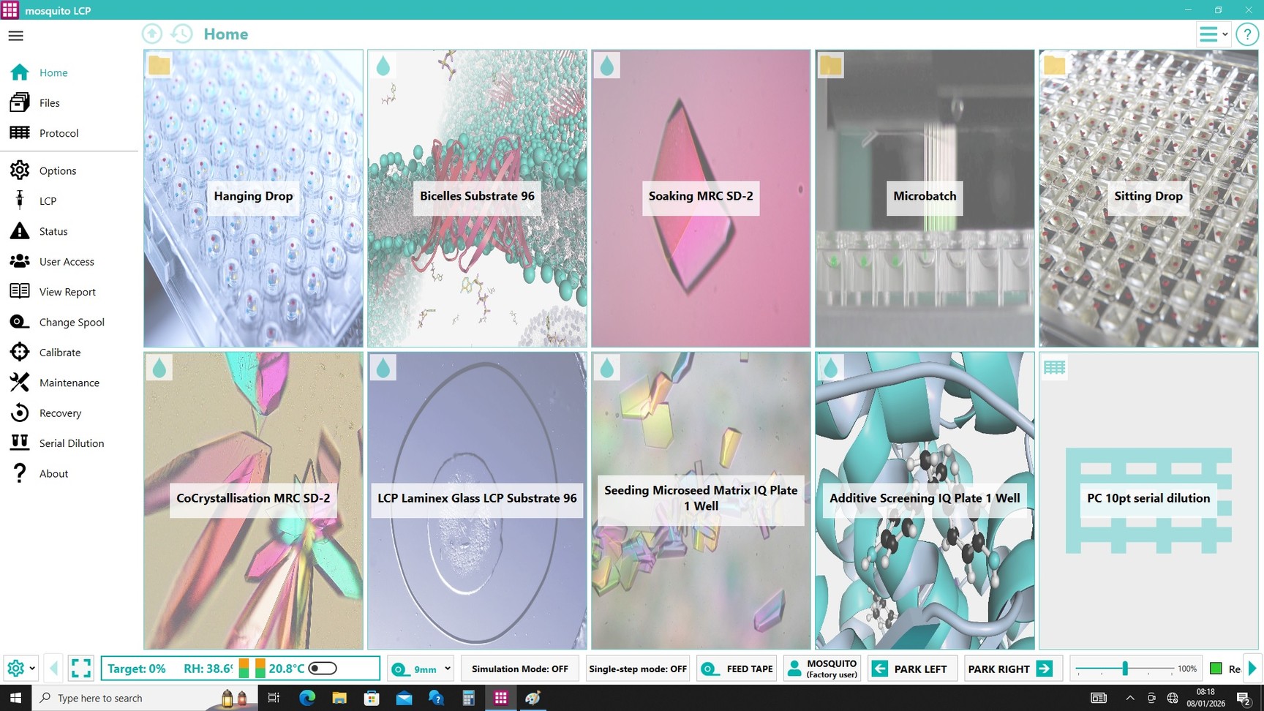1264x711 pixels.
Task: Toggle Single-step mode on
Action: (x=637, y=669)
